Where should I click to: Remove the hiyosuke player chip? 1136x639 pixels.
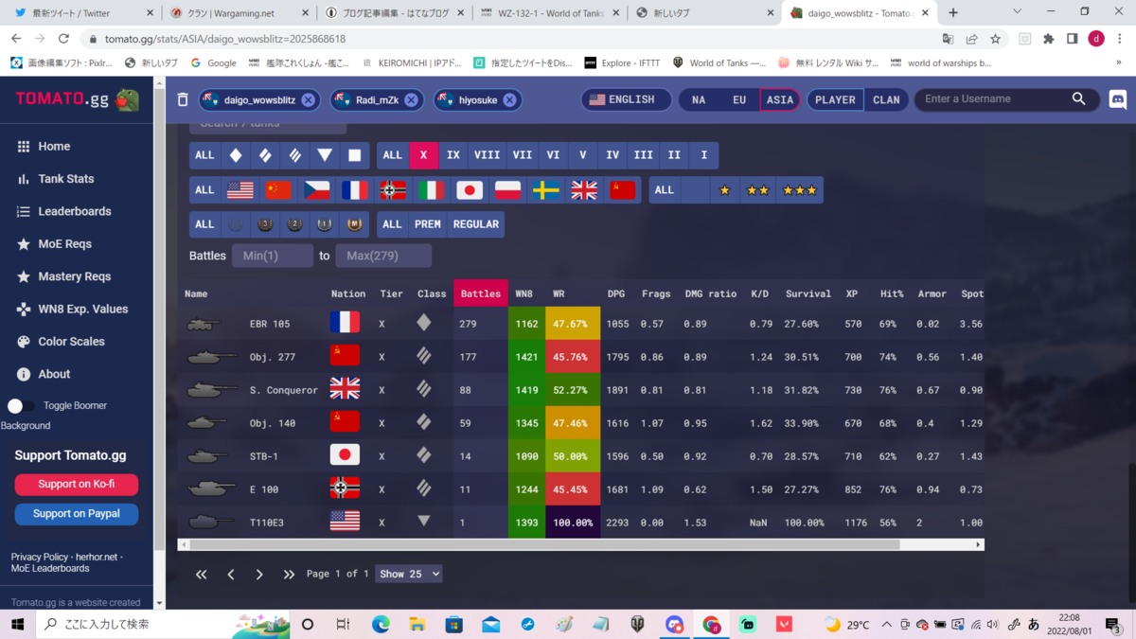click(x=509, y=99)
